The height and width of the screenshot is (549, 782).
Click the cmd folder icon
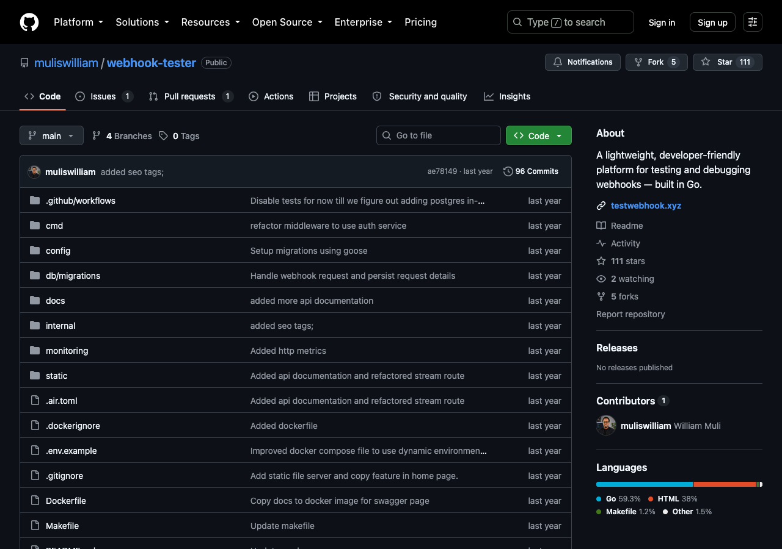(35, 226)
